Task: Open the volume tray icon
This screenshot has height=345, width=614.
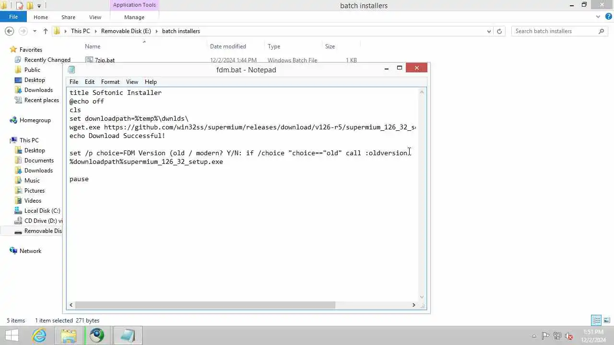Action: pos(569,336)
